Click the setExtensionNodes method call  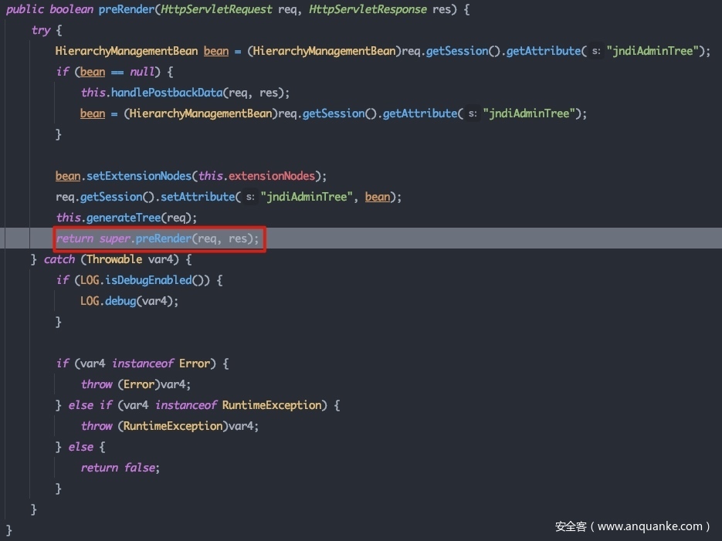pos(136,176)
